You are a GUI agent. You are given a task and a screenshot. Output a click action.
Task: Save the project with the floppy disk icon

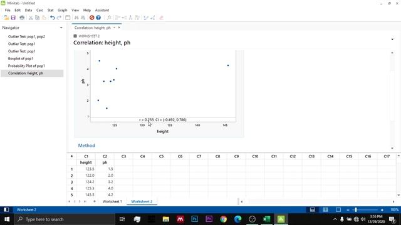13,17
